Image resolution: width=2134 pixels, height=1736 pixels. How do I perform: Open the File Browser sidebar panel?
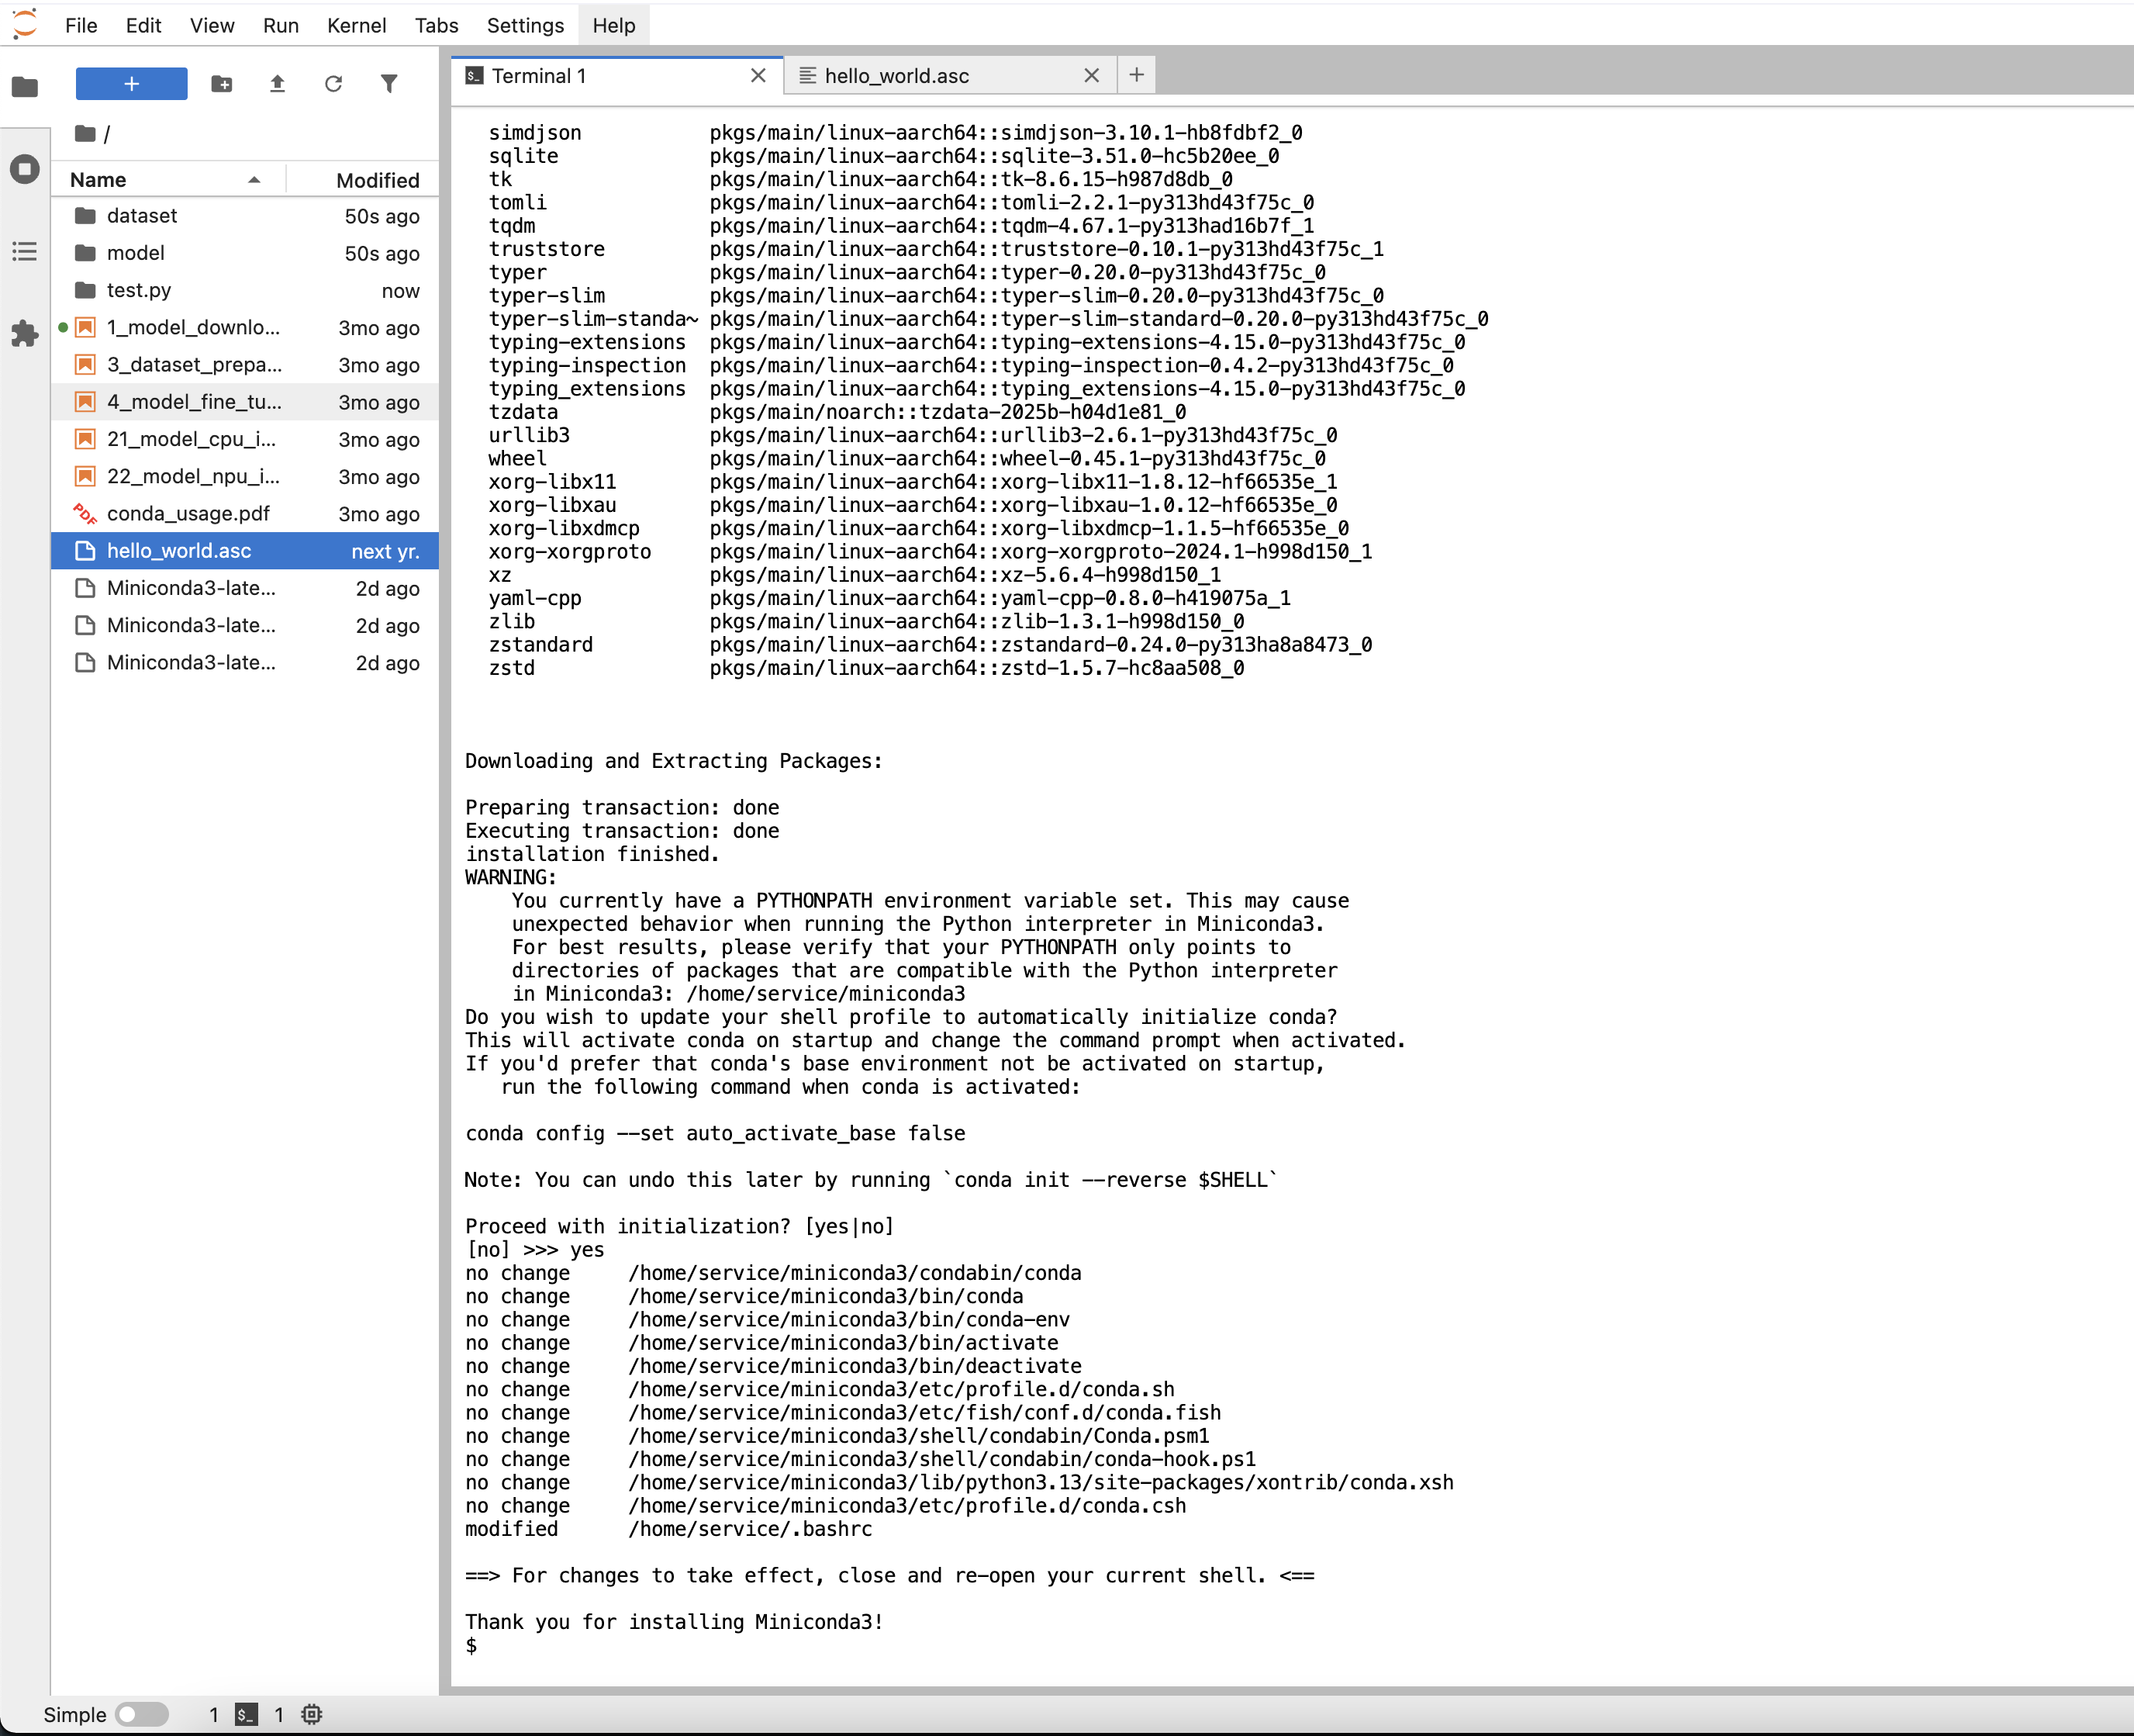coord(25,87)
